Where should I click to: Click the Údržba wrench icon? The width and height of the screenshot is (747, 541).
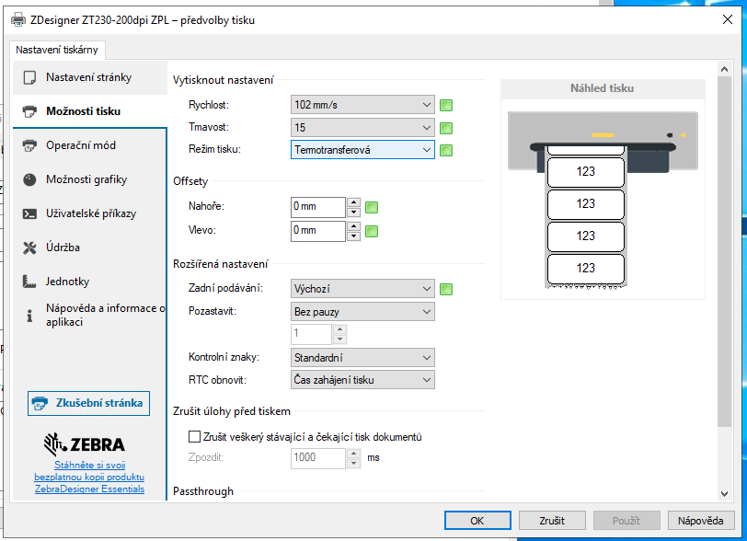(29, 247)
